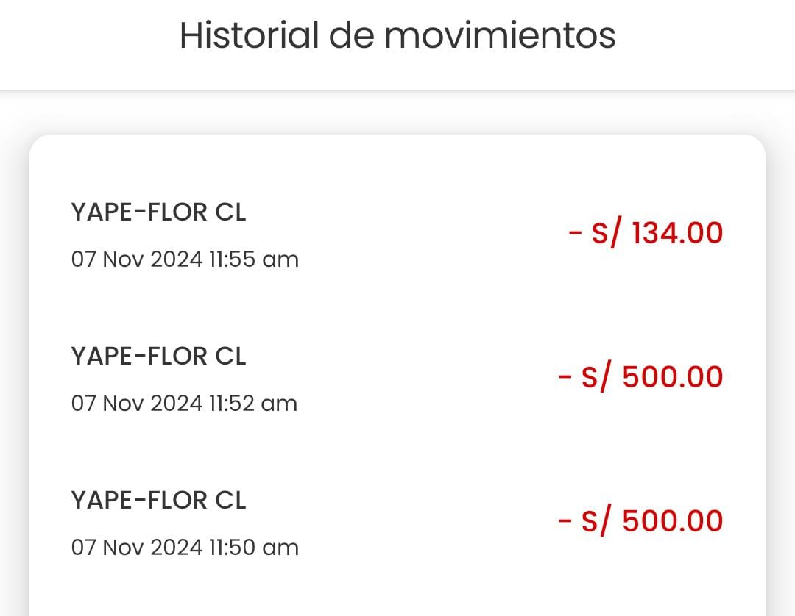
Task: Click the 07 Nov 2024 11:55 am date
Action: pos(185,259)
